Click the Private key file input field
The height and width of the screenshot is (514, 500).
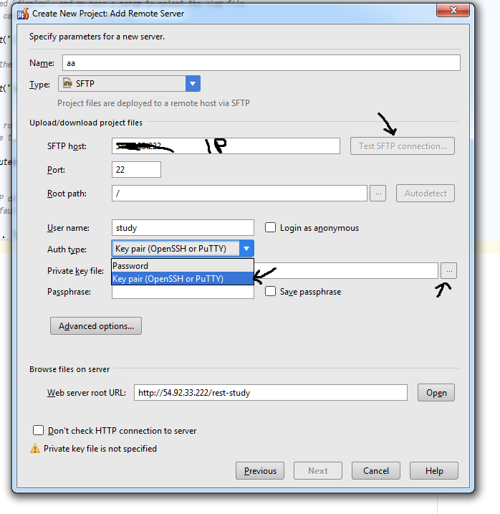pos(346,271)
